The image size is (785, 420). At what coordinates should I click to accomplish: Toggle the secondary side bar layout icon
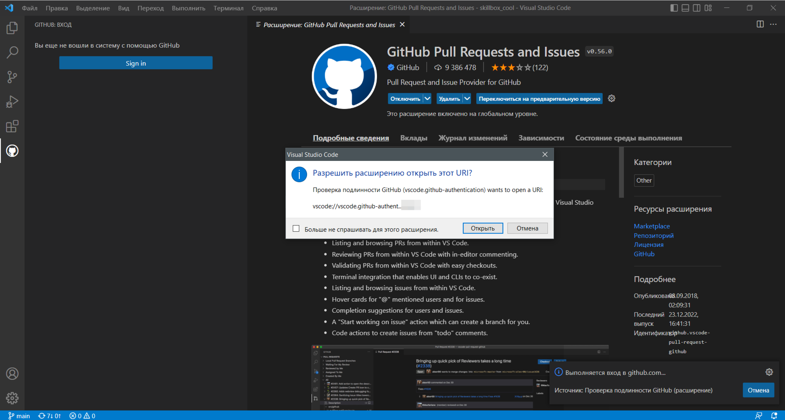click(697, 8)
